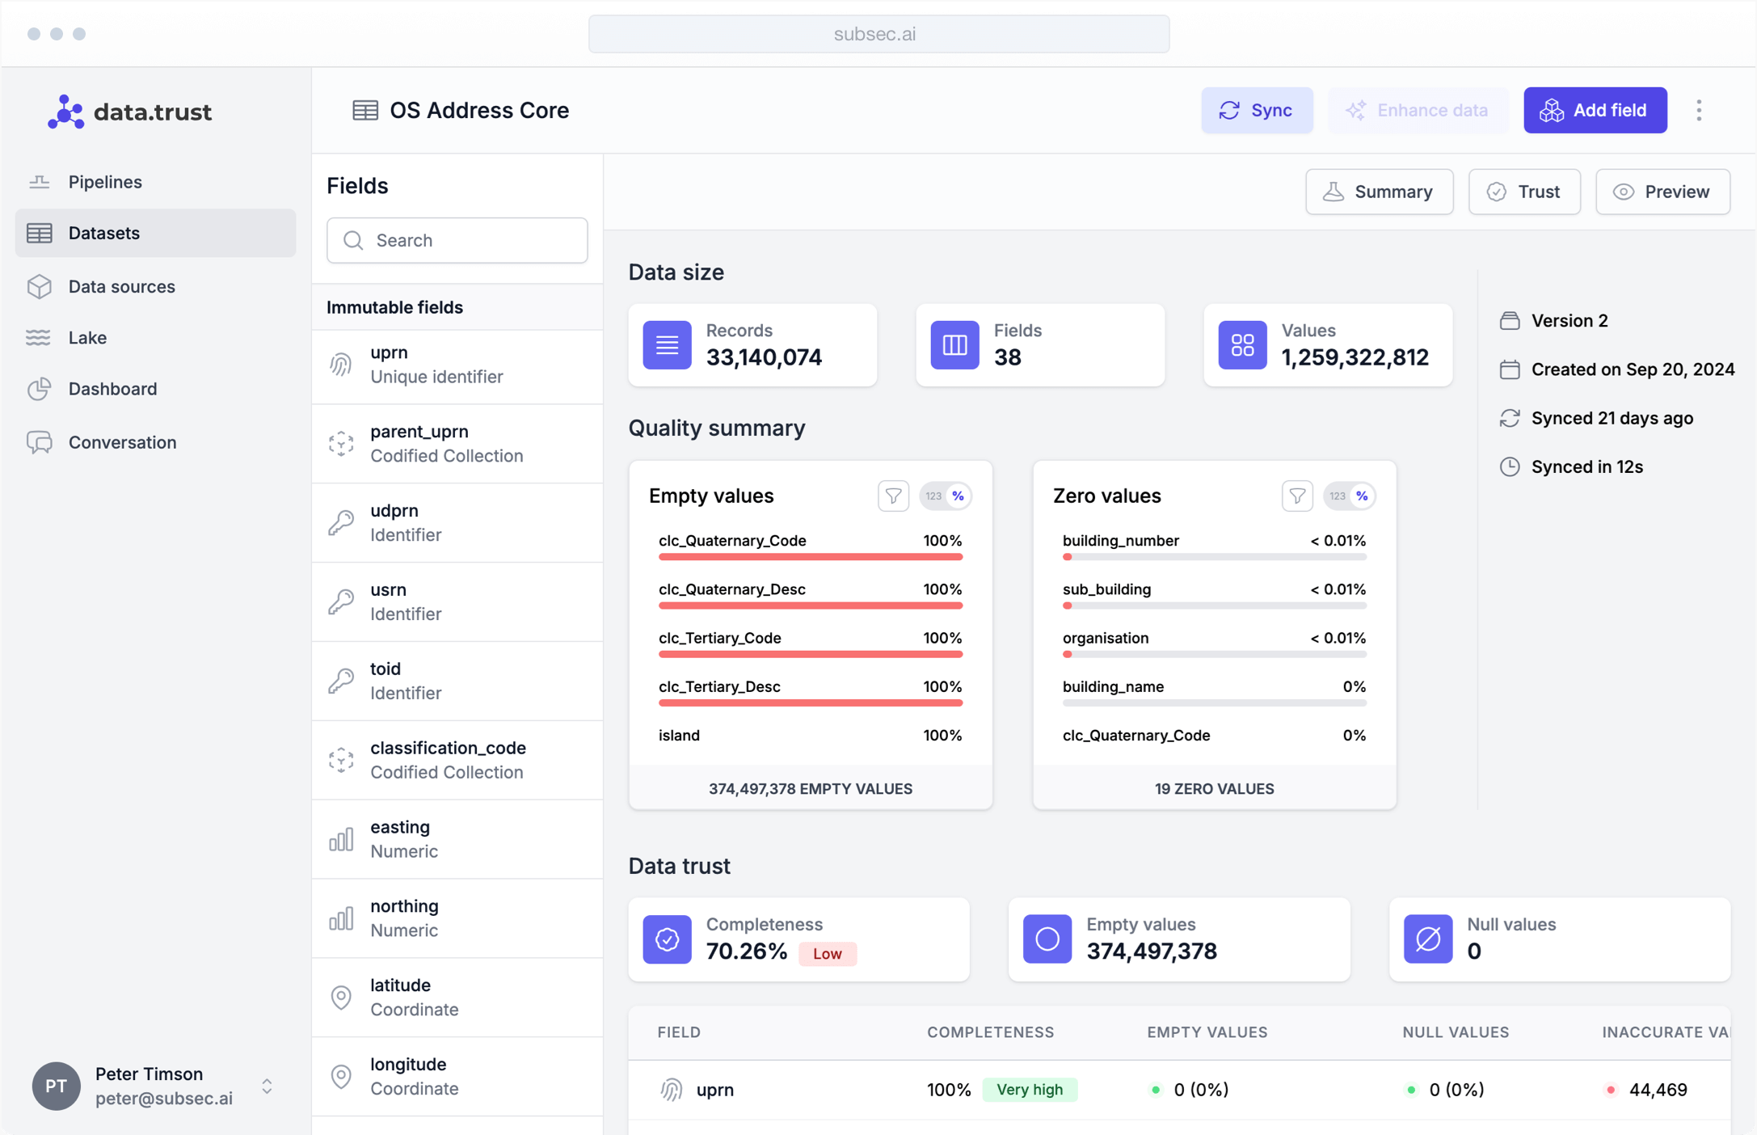Open the kebab more-options menu

pos(1699,110)
